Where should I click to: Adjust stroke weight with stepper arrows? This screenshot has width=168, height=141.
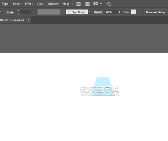(18, 12)
